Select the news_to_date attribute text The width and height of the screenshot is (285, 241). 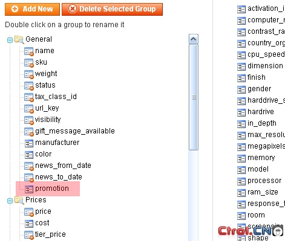tap(59, 177)
